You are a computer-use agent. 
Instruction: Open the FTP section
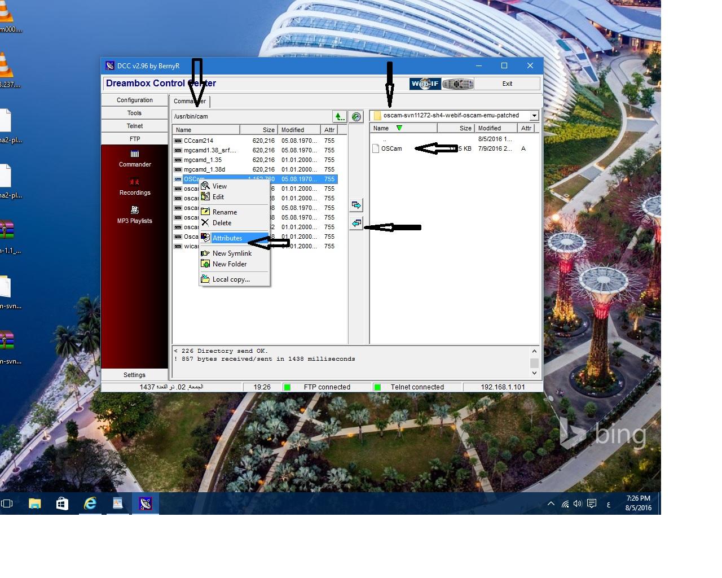(135, 139)
